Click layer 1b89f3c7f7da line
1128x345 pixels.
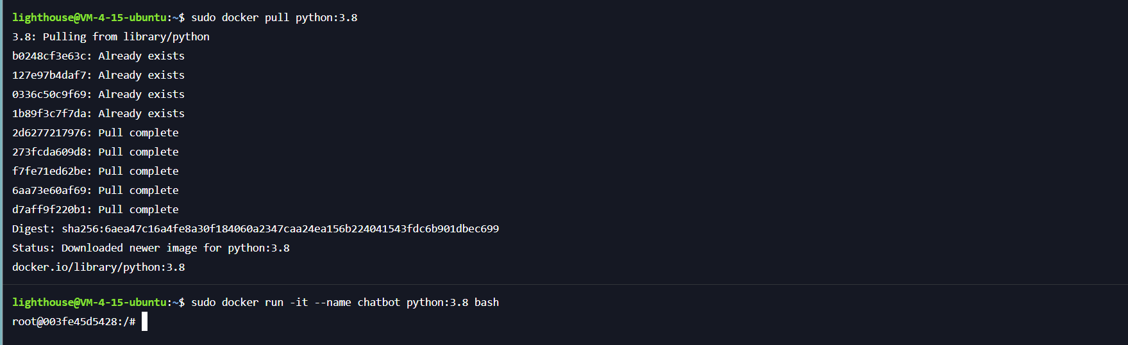coord(98,114)
